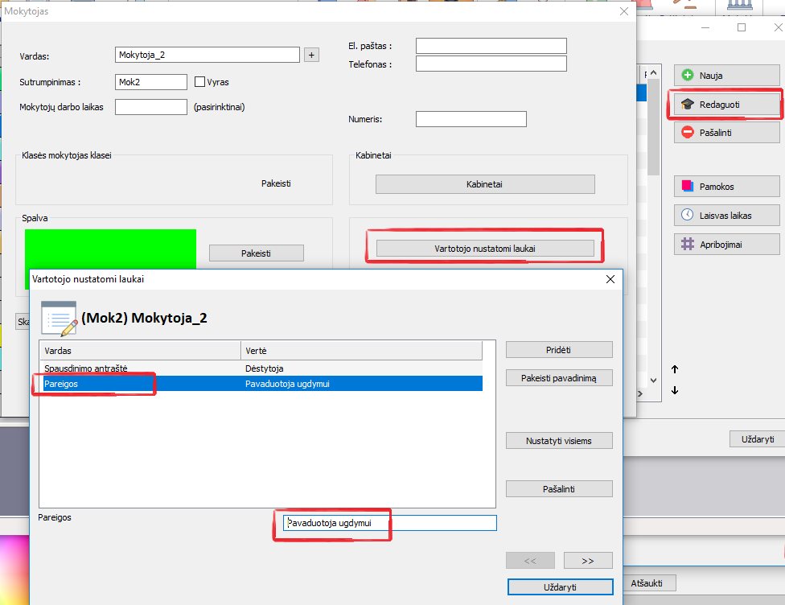Click the red minus Pašalinti icon
The image size is (785, 605).
point(687,133)
